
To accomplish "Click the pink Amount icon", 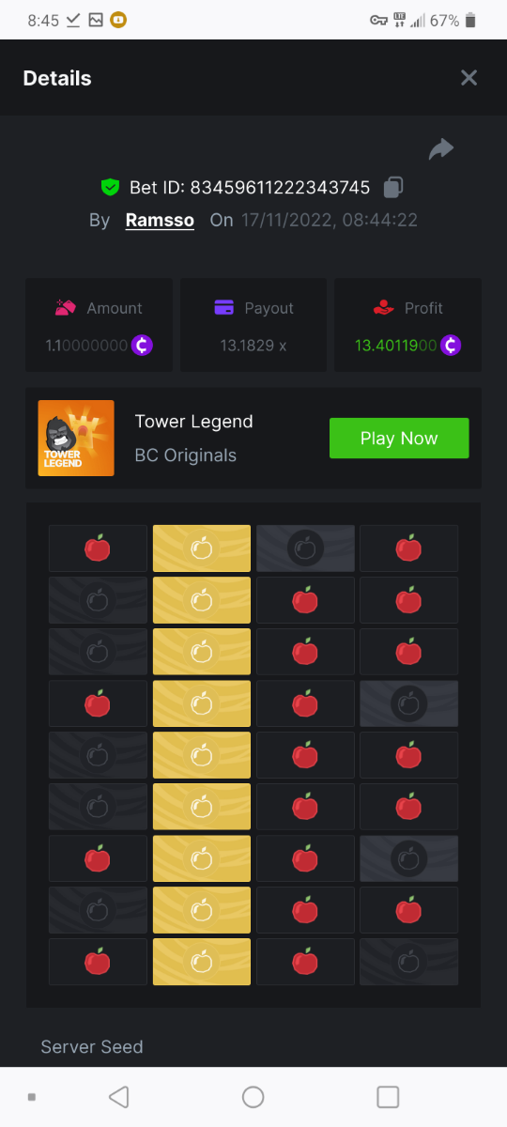I will point(65,307).
